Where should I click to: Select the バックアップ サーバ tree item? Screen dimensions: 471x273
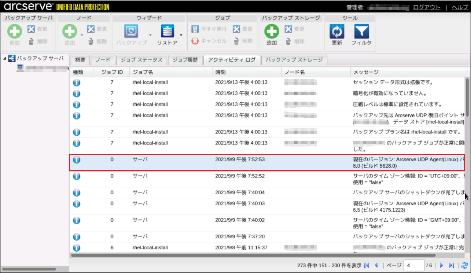[x=40, y=58]
